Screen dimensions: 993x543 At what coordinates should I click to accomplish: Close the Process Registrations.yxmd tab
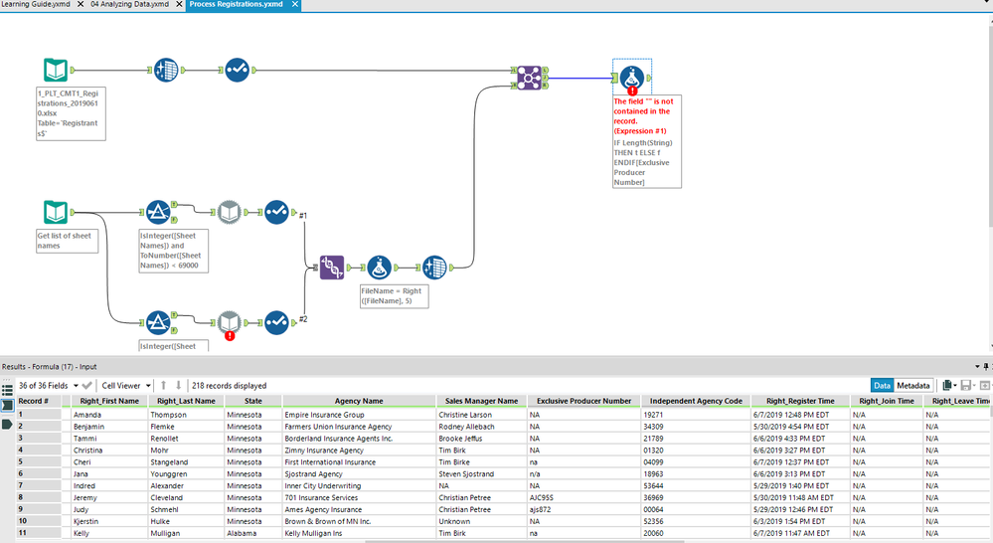coord(295,4)
